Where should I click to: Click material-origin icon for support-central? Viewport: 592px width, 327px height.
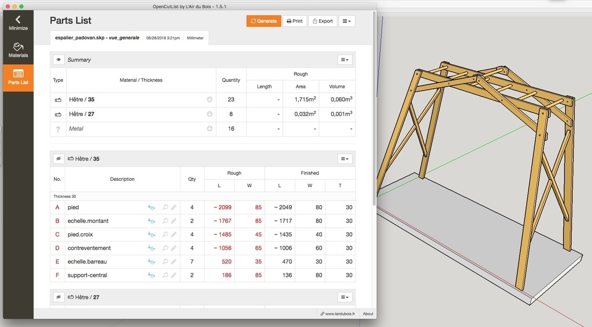tap(151, 276)
